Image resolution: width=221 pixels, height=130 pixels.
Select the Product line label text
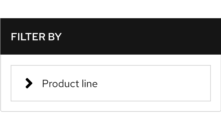click(70, 84)
